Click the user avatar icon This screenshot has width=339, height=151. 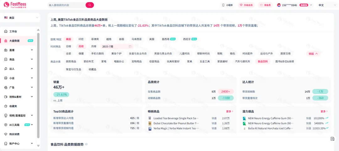coord(279,5)
